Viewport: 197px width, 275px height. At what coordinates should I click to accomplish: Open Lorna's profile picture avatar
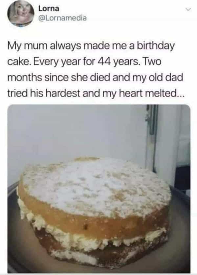pos(21,13)
